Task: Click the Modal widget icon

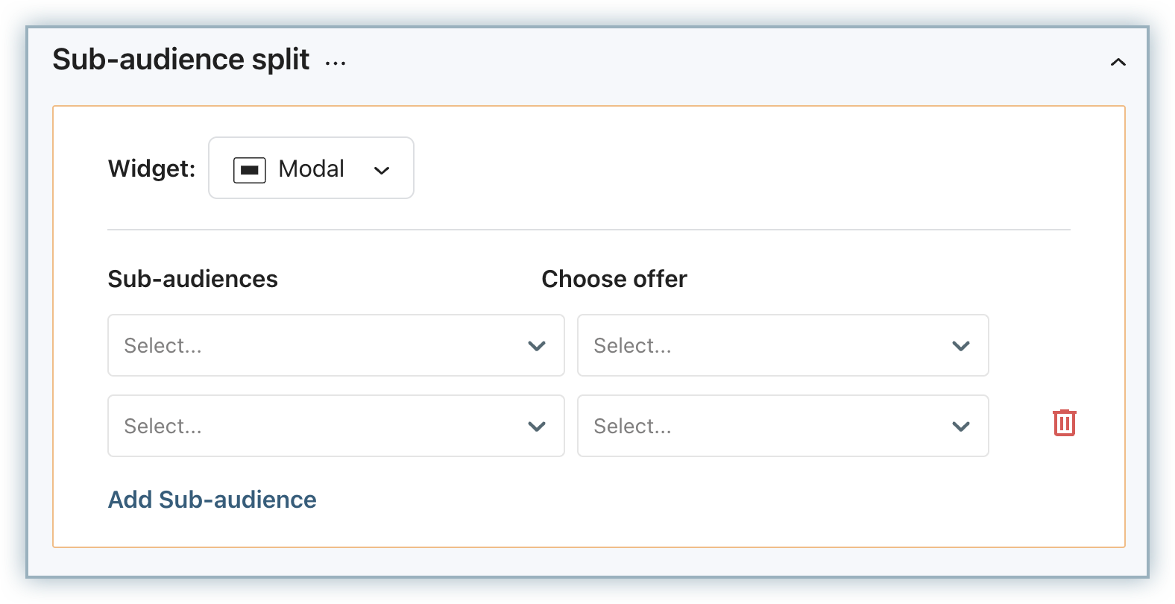Action: [250, 170]
